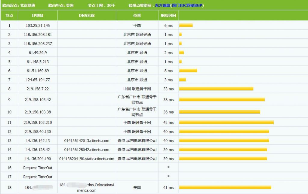This screenshot has width=308, height=194.
Task: Select IP address 124.65.194.77
Action: click(x=38, y=80)
